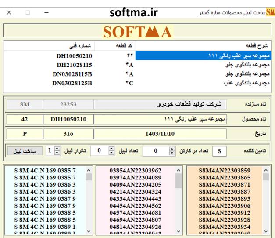Increase the تعداد در کارتن (count per carton) value

click(172, 149)
